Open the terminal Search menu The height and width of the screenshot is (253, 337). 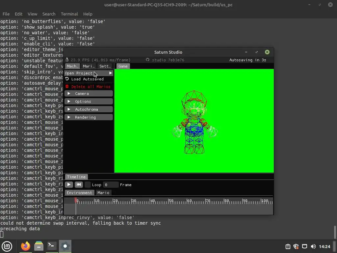[x=49, y=14]
